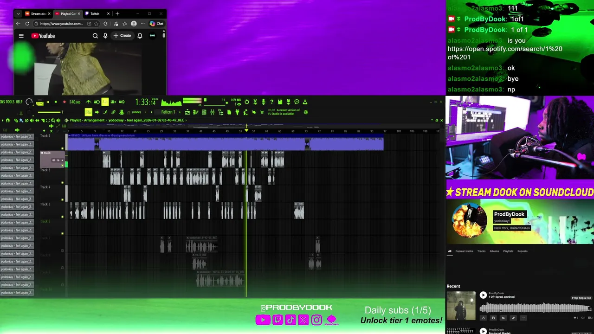Click the globe online news icon
This screenshot has height=334, width=594.
coord(306,112)
